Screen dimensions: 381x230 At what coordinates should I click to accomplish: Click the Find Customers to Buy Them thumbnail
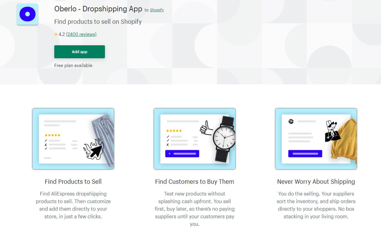point(195,139)
